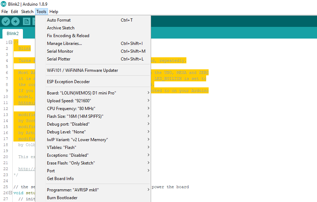Expand the Exceptions Disabled submenu
The height and width of the screenshot is (202, 317).
[93, 155]
